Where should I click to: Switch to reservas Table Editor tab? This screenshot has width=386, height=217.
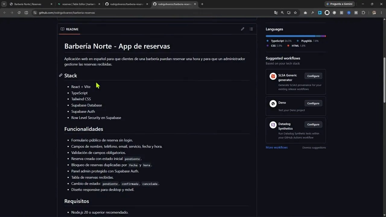(x=79, y=4)
